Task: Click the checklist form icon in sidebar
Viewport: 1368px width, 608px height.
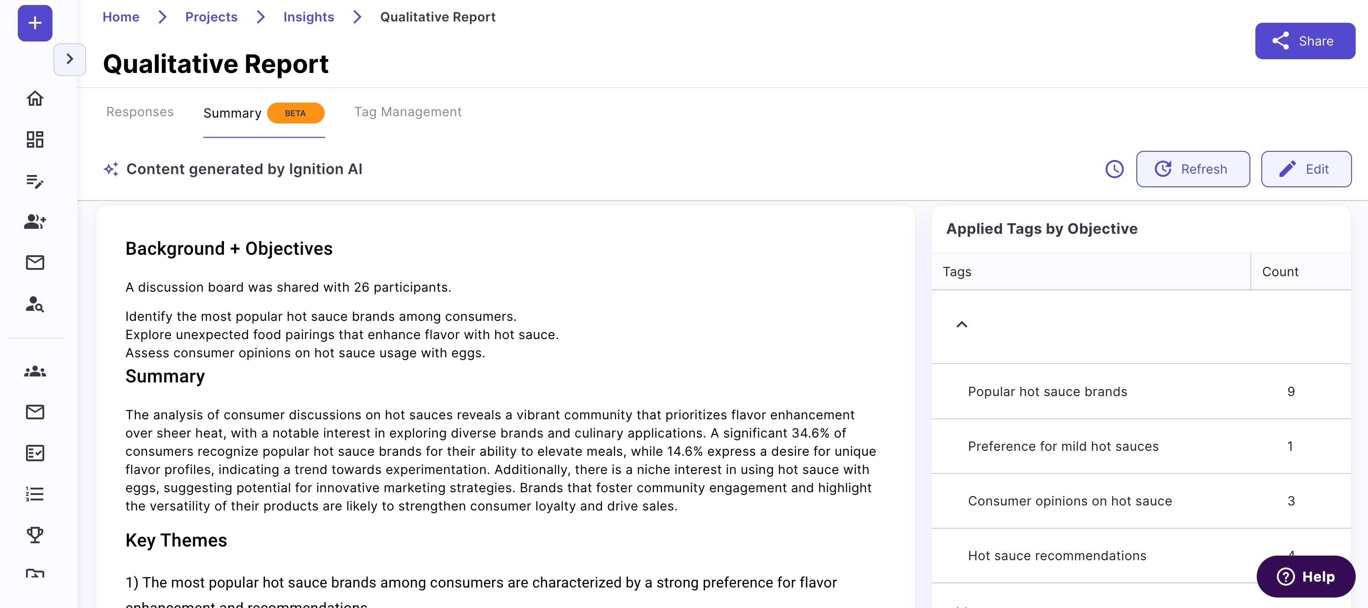Action: pos(35,453)
